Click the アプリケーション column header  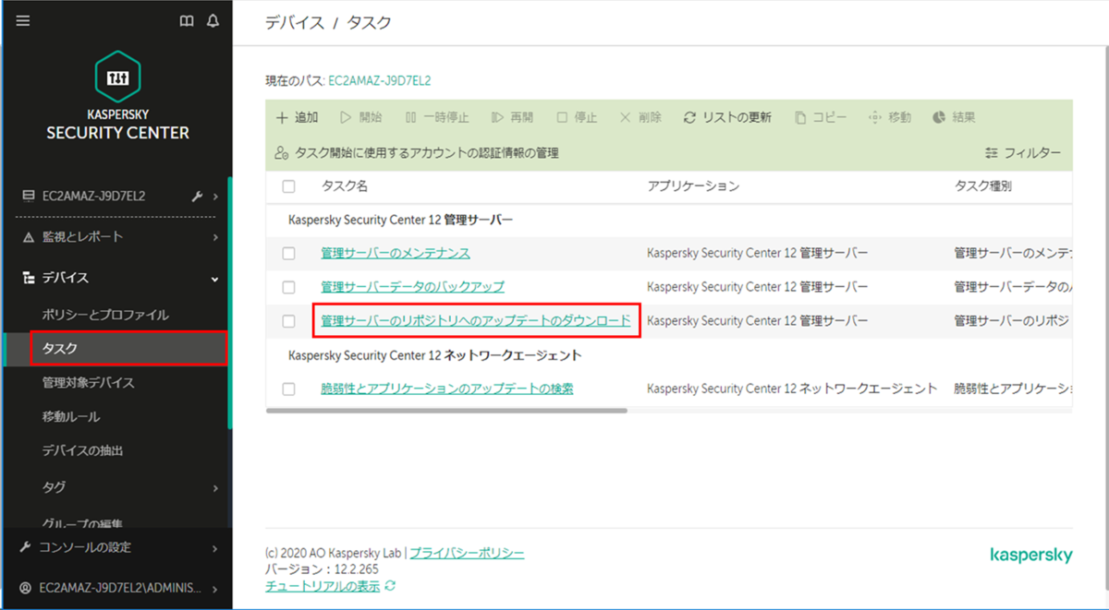(x=693, y=186)
